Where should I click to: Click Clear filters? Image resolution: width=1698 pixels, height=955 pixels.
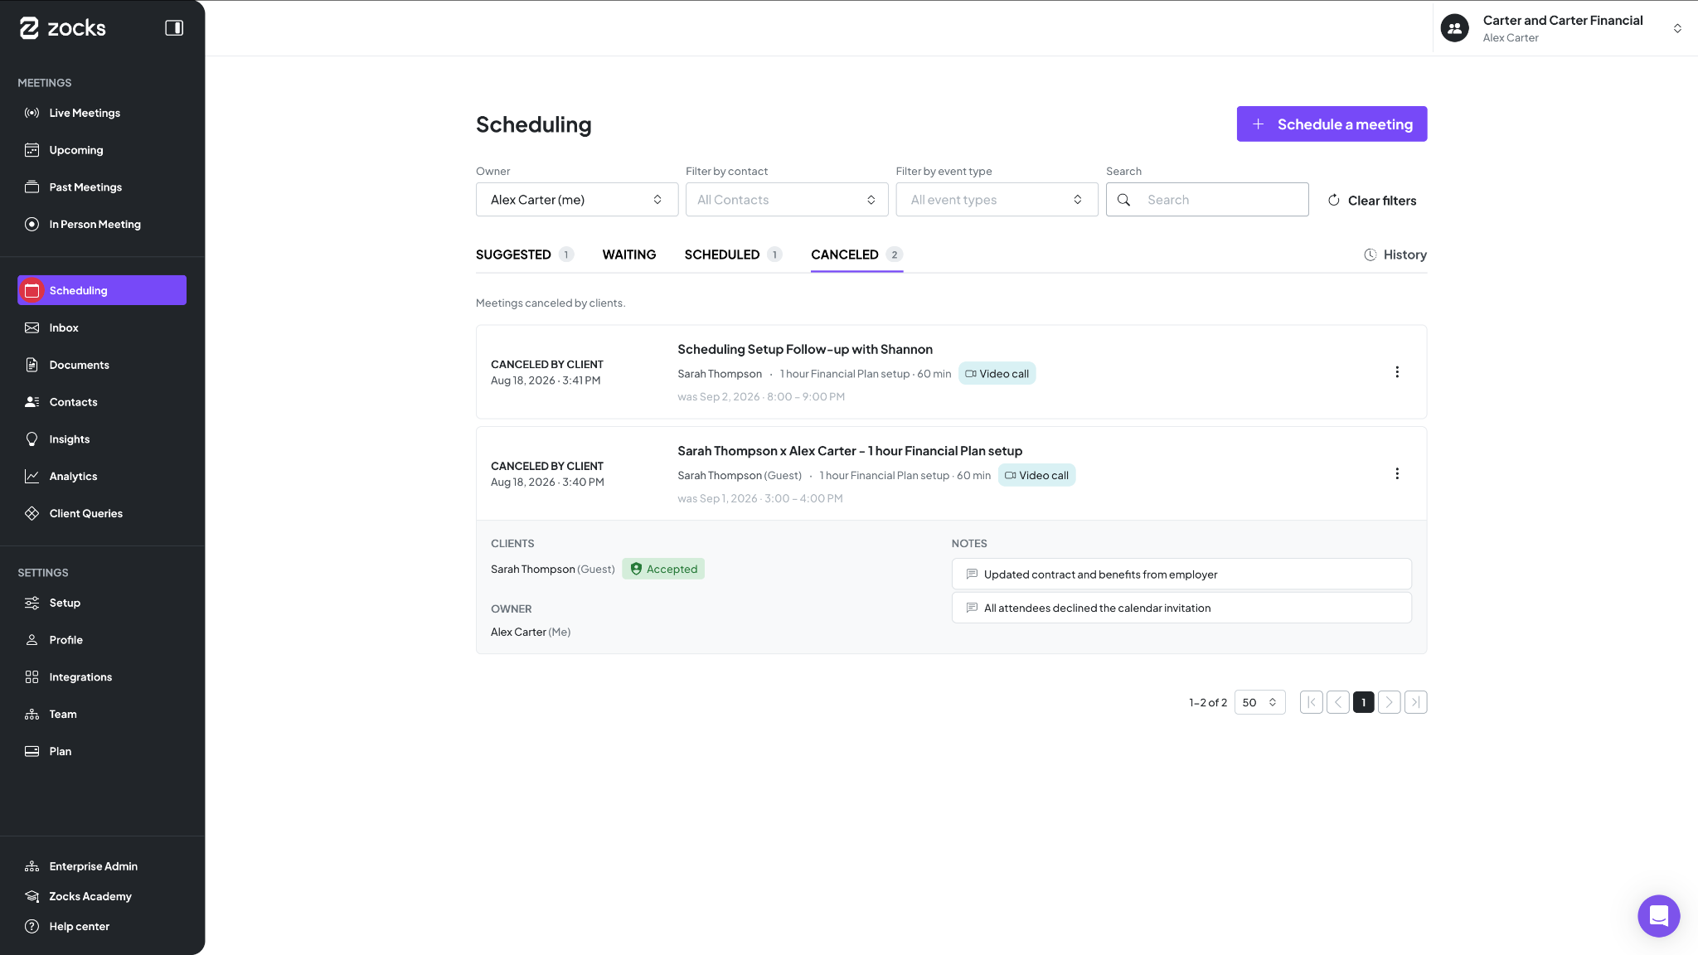tap(1371, 201)
